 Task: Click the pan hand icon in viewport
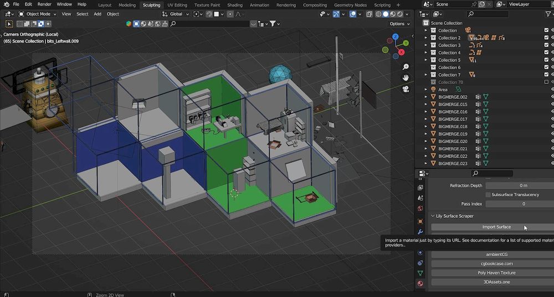[x=406, y=77]
